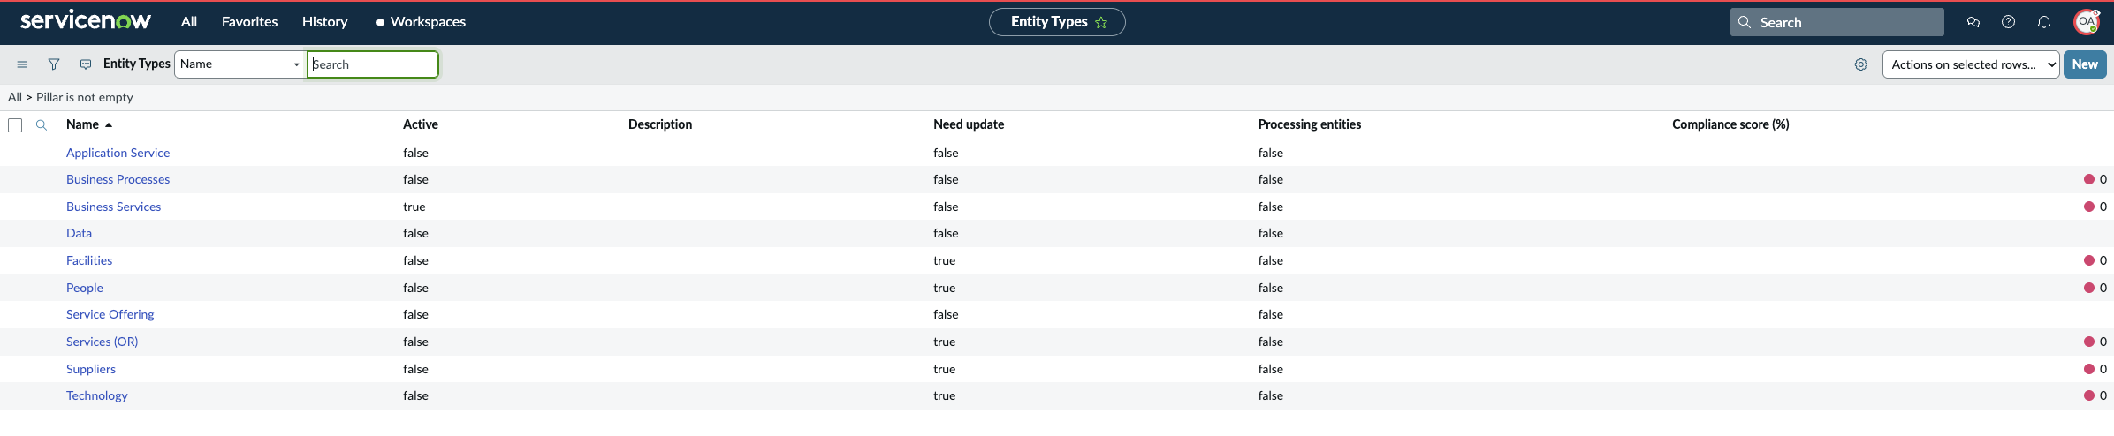Sort by the Description column header

point(660,124)
